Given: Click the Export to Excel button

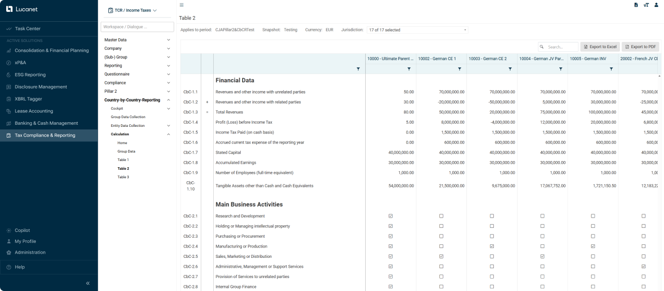Looking at the screenshot, I should coord(600,47).
